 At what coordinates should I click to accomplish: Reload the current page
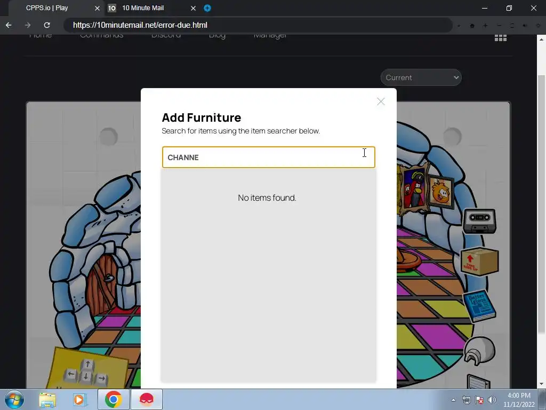click(x=47, y=25)
